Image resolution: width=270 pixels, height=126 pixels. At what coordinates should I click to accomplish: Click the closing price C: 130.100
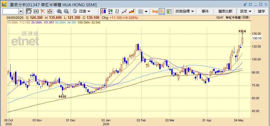[91, 17]
